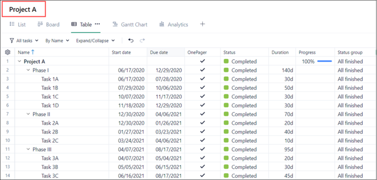Click the List view icon
377x180 pixels.
coord(12,24)
